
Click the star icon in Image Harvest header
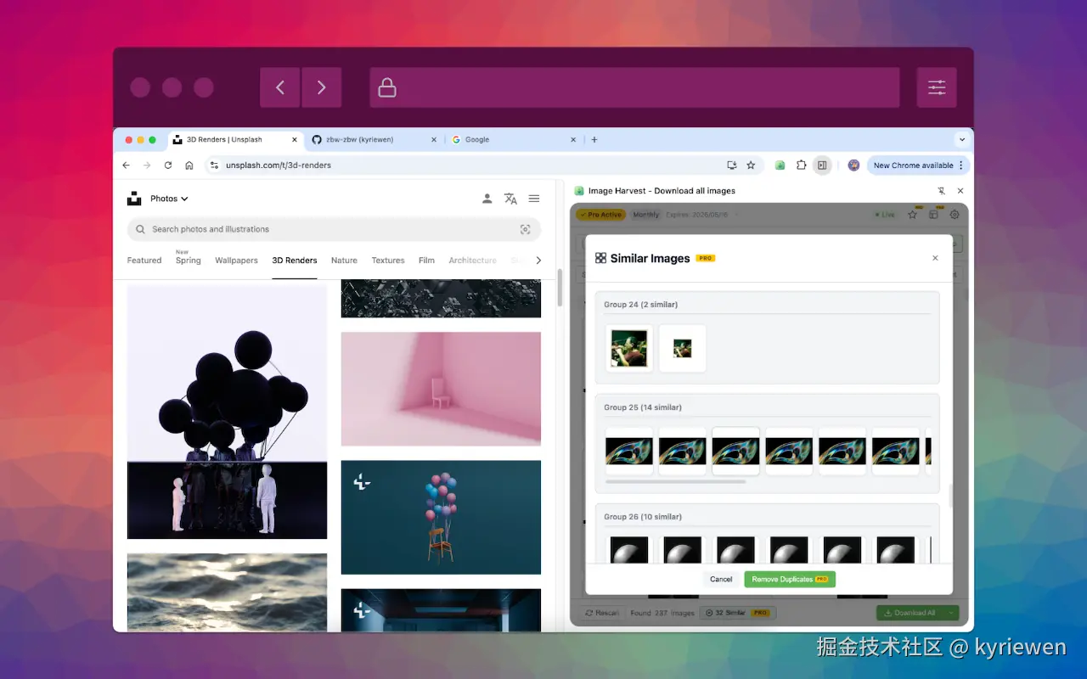click(x=912, y=215)
